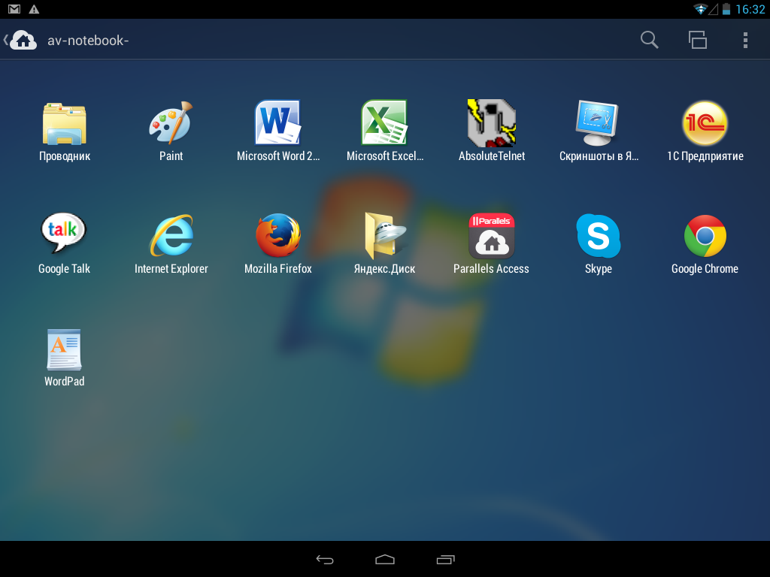770x577 pixels.
Task: Launch the Google Chrome icon
Action: point(705,236)
